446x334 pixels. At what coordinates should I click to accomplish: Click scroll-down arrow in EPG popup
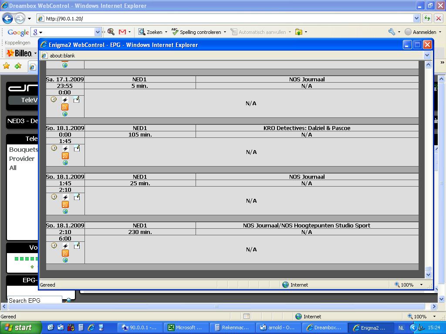pos(429,275)
